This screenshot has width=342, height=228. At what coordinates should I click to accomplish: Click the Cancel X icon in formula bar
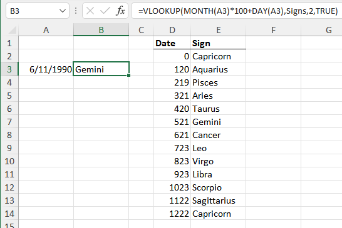click(90, 11)
